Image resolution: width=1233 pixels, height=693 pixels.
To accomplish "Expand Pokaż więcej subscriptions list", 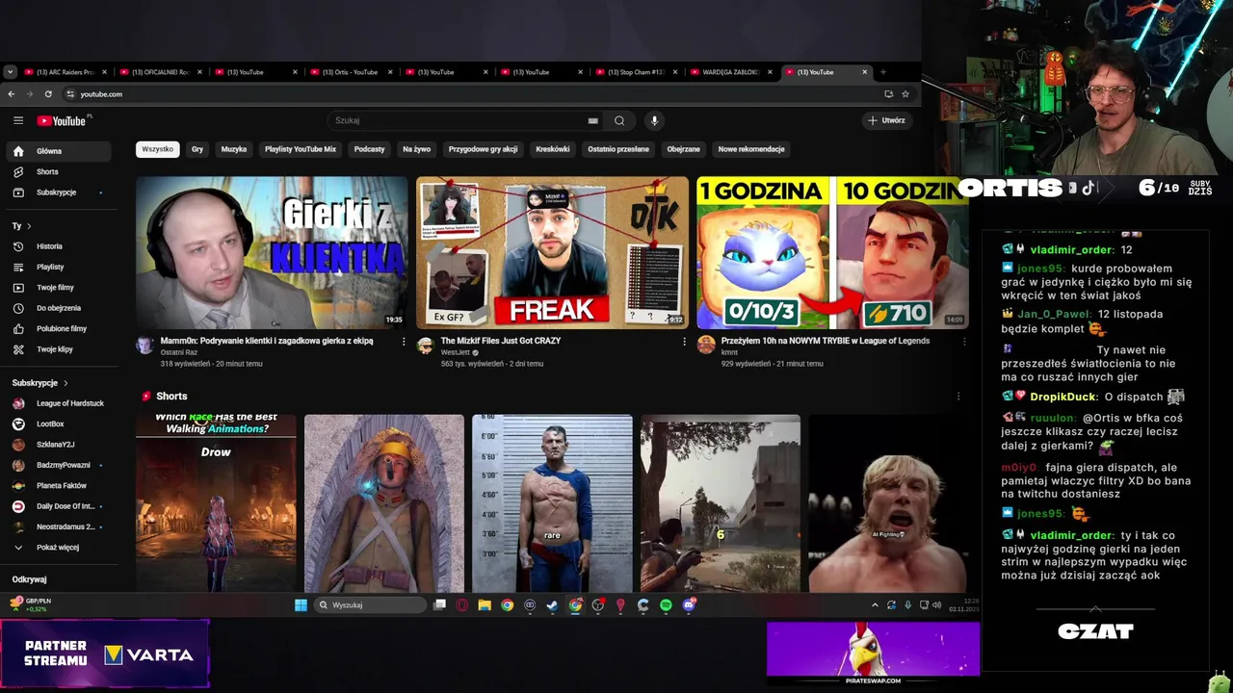I will coord(58,548).
